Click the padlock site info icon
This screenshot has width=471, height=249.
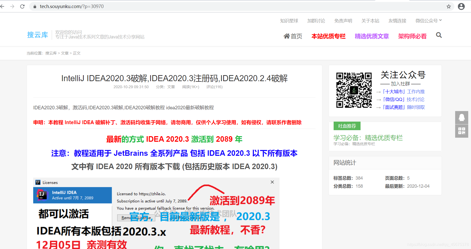[35, 7]
